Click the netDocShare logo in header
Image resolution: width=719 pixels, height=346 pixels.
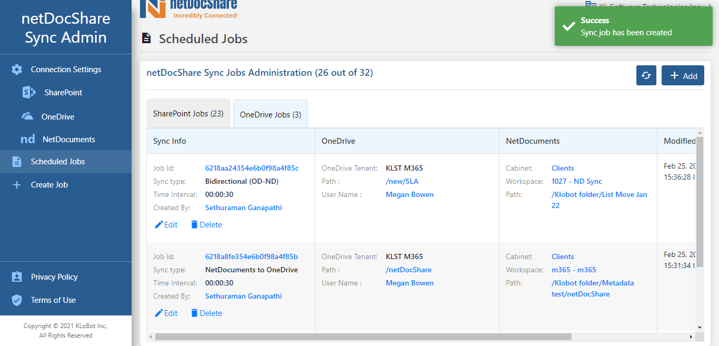[188, 9]
